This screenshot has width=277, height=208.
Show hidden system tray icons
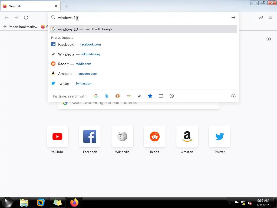click(230, 203)
